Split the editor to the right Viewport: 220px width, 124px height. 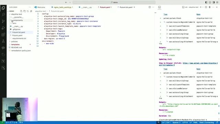(150, 7)
